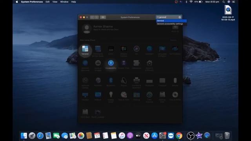
Task: Click battery status in menu bar
Action: (x=198, y=2)
